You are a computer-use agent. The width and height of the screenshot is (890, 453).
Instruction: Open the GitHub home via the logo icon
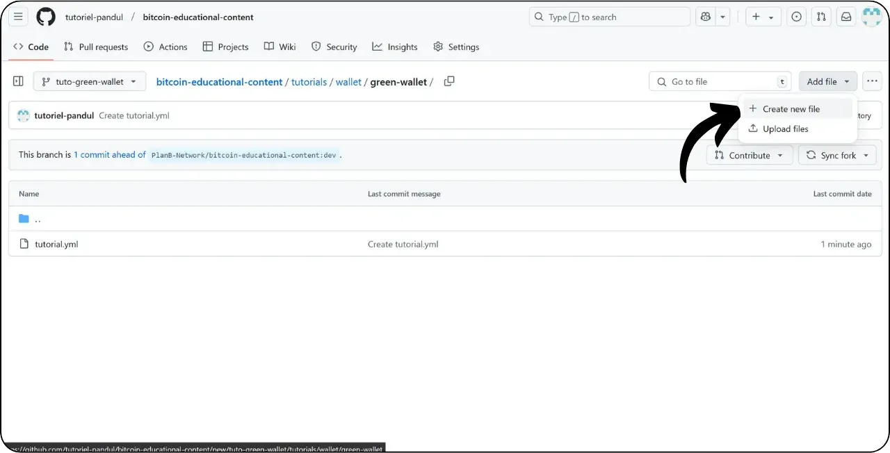[44, 17]
